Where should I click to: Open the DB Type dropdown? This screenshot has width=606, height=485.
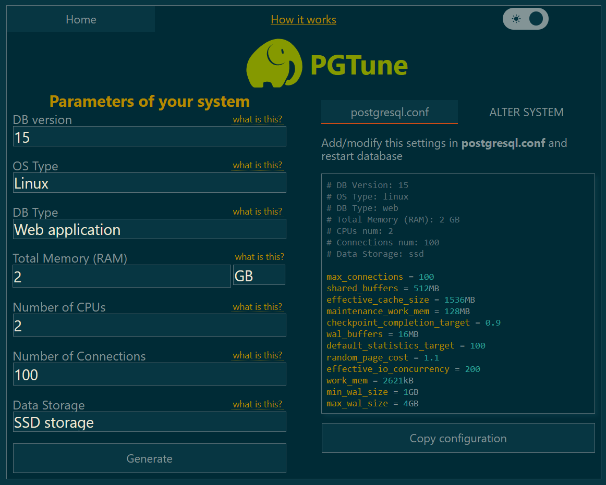coord(149,229)
